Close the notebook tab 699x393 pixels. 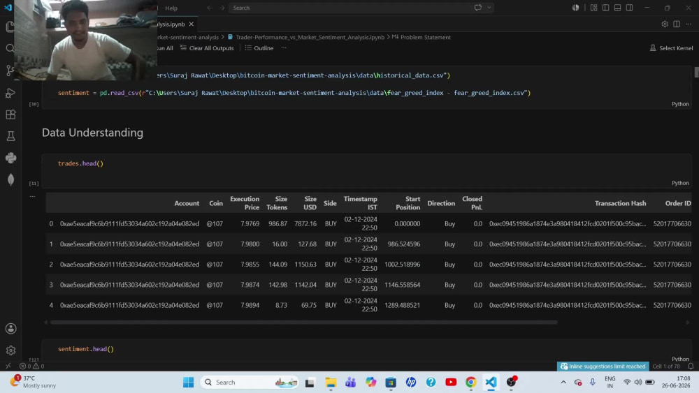[x=192, y=24]
